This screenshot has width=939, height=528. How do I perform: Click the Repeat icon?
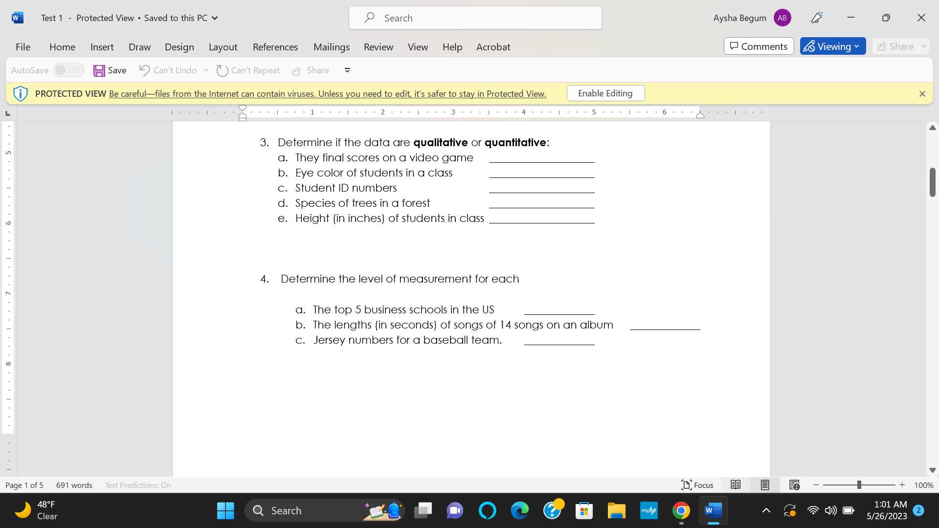[x=223, y=70]
